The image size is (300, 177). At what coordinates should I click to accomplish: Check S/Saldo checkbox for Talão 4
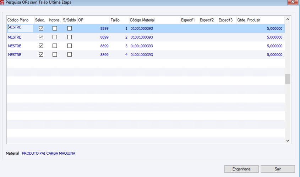click(70, 55)
